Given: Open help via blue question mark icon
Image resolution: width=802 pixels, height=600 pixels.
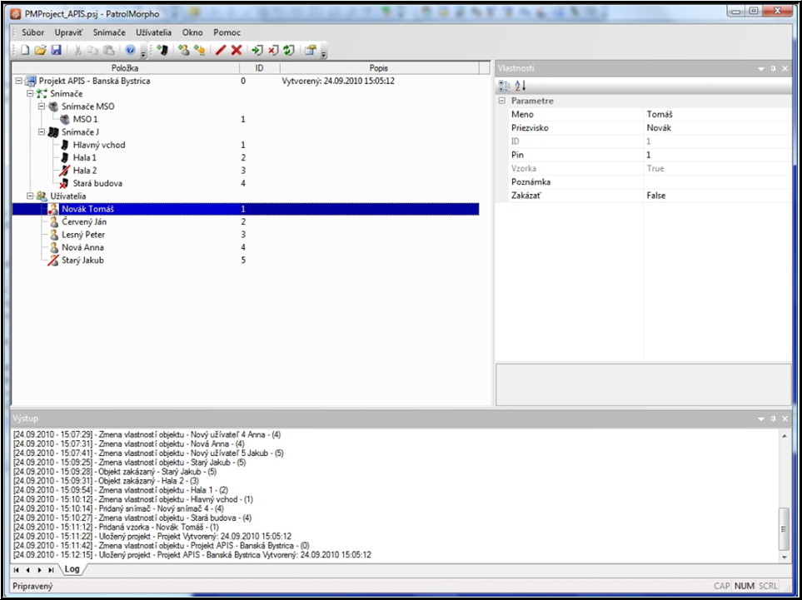Looking at the screenshot, I should pyautogui.click(x=130, y=51).
